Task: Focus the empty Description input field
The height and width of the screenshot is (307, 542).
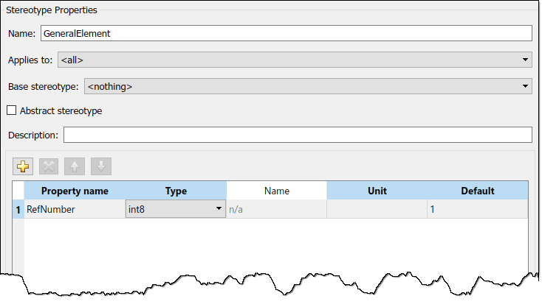Action: click(298, 135)
